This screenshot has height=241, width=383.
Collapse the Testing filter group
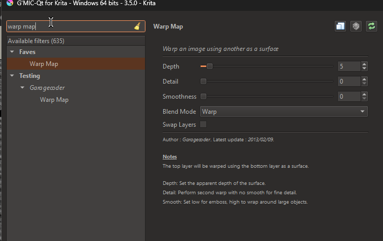tap(12, 76)
